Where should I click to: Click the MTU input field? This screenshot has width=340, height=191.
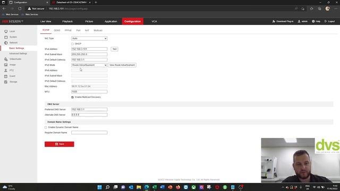point(89,92)
